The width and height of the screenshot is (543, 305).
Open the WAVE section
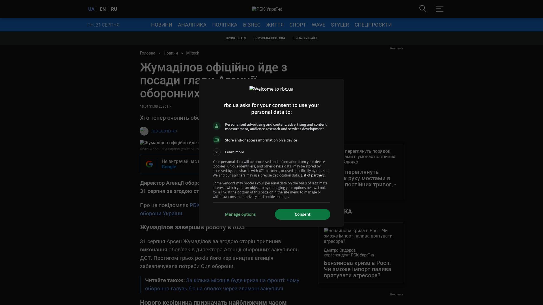318,25
